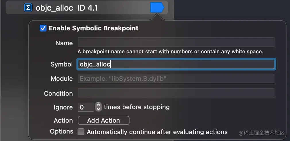Click the Options label
The height and width of the screenshot is (141, 290).
(61, 132)
